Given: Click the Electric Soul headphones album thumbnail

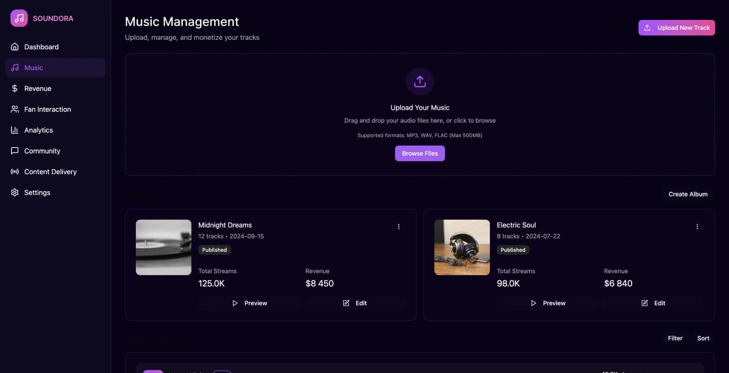Looking at the screenshot, I should 462,247.
